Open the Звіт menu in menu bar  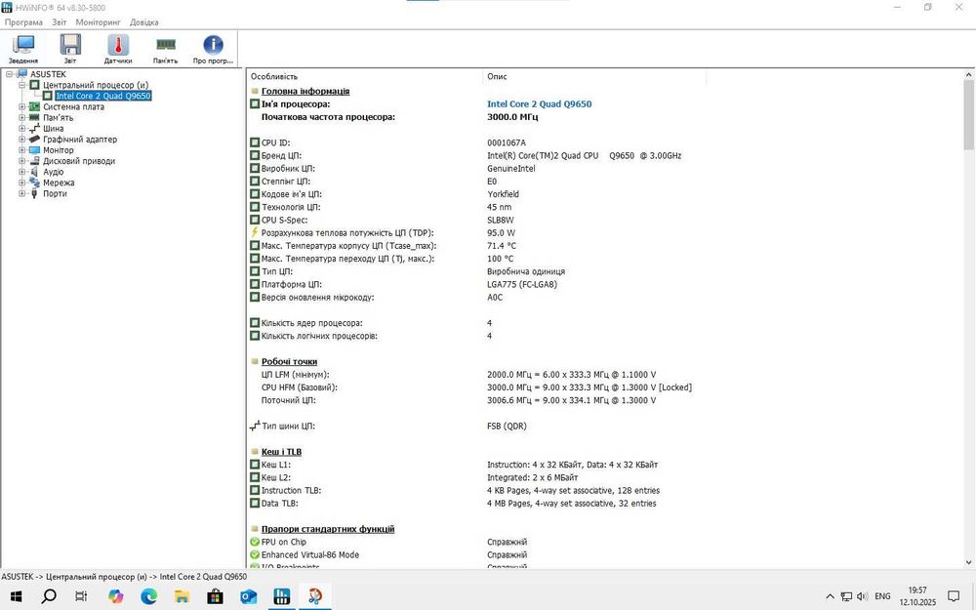60,22
